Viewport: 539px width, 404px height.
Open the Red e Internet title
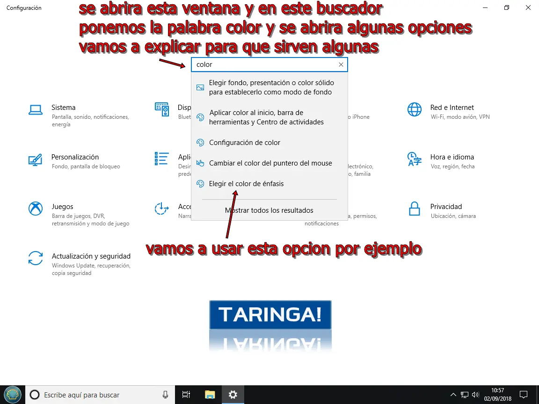coord(452,108)
